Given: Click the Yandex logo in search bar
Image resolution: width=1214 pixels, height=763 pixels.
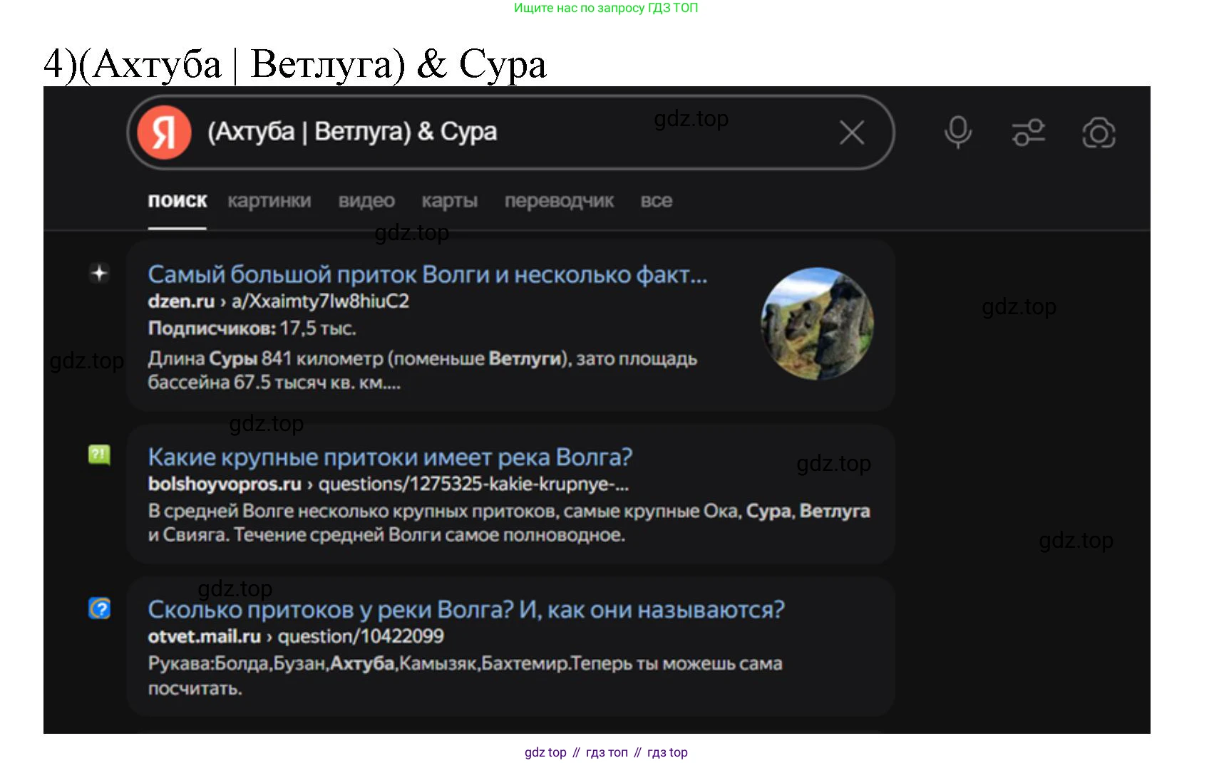Looking at the screenshot, I should click(165, 133).
